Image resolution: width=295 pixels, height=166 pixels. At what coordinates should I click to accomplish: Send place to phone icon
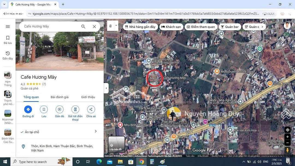[75, 109]
